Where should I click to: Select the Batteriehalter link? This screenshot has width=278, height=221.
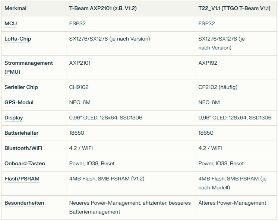point(22,133)
